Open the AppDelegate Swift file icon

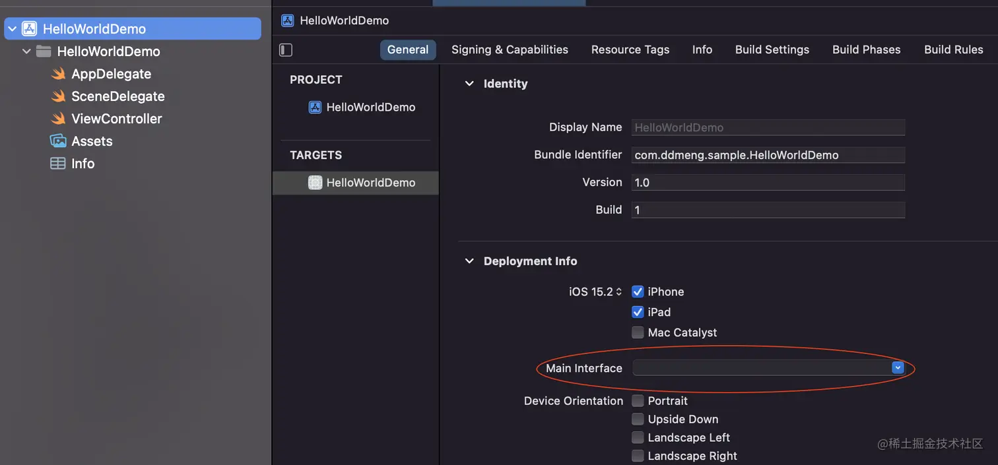57,74
